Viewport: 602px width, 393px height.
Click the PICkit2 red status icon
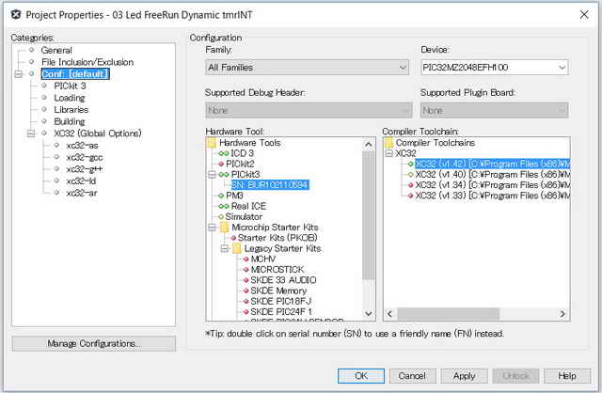(x=221, y=164)
